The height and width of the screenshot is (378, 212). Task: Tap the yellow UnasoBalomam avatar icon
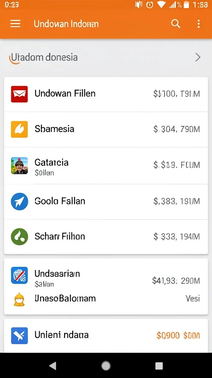[x=19, y=299]
